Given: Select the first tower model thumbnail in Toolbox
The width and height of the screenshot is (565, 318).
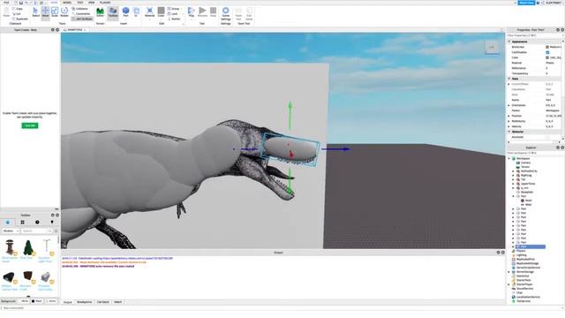Looking at the screenshot, I should (x=10, y=247).
